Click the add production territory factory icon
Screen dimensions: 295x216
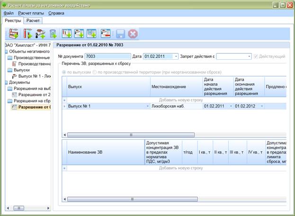point(14,34)
